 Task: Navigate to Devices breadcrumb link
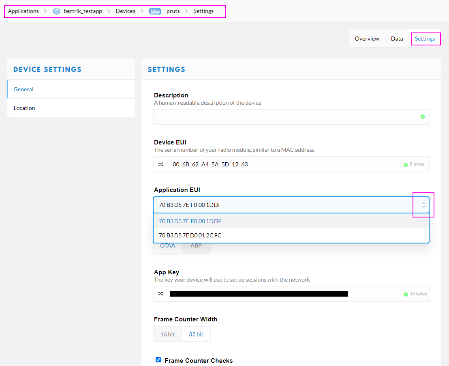pos(125,11)
